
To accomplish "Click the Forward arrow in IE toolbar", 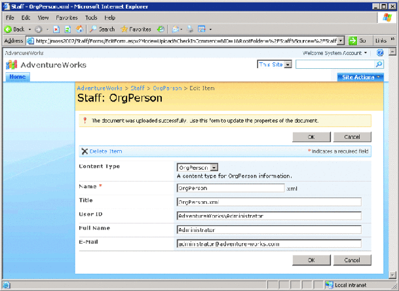I will click(39, 29).
